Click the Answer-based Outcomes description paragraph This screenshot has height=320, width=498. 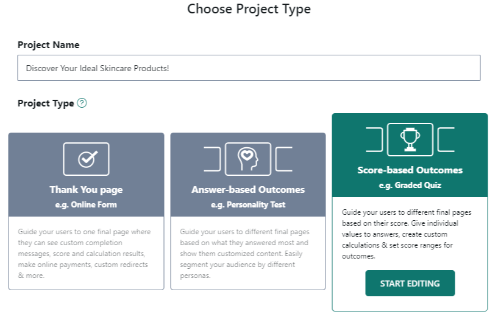[x=247, y=254]
